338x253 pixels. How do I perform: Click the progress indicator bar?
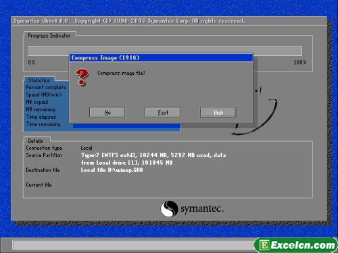(165, 51)
